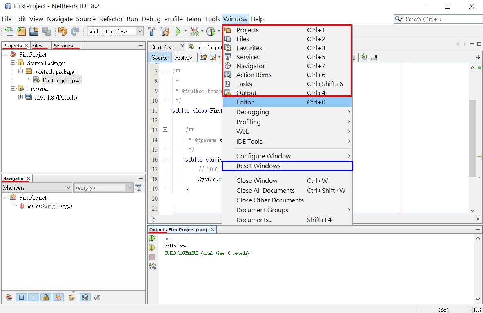
Task: Click the editor's vertical scrollbar down arrow
Action: [472, 211]
